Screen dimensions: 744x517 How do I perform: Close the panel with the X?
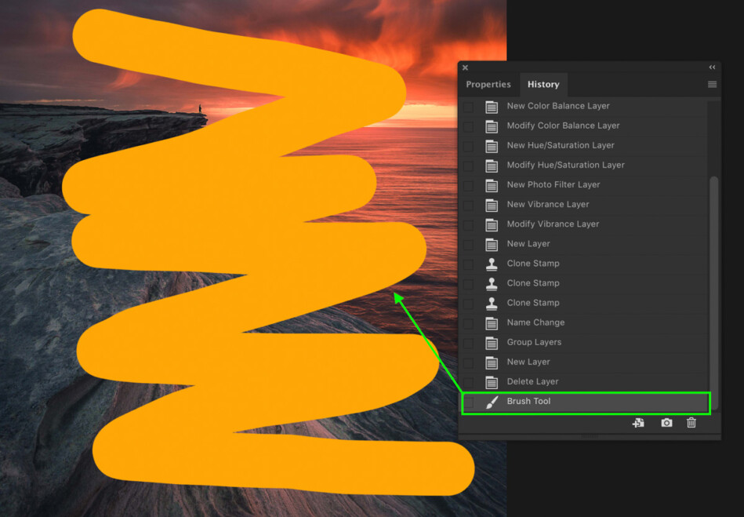pos(465,67)
